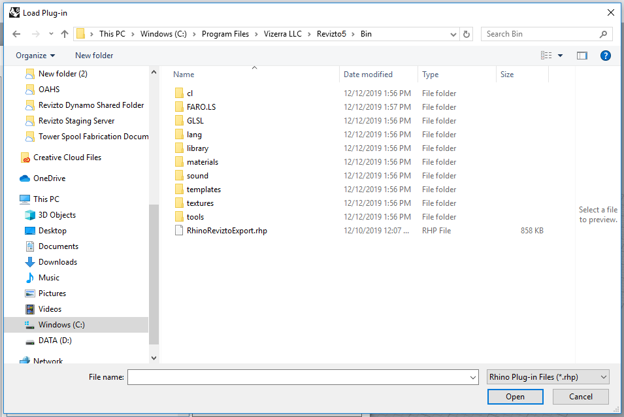Screen dimensions: 624x417
Task: Expand the address bar history dropdown
Action: [x=454, y=34]
